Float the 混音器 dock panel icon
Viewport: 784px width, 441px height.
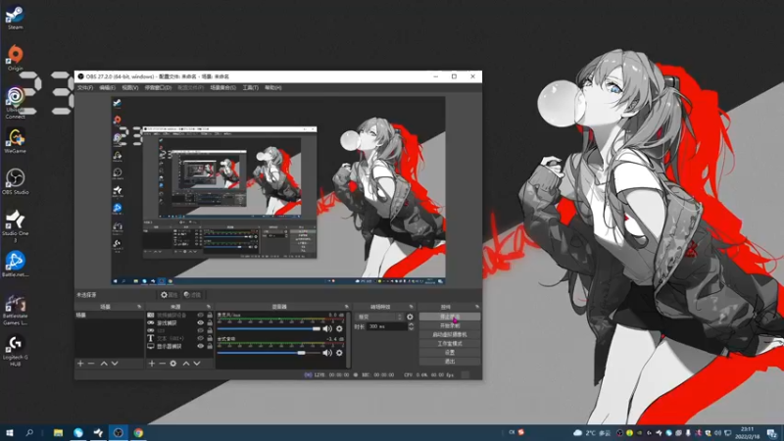point(347,307)
